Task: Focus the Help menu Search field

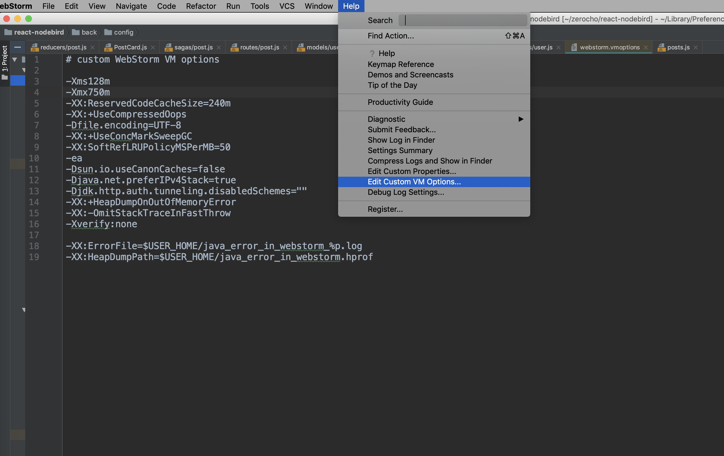Action: [x=462, y=20]
